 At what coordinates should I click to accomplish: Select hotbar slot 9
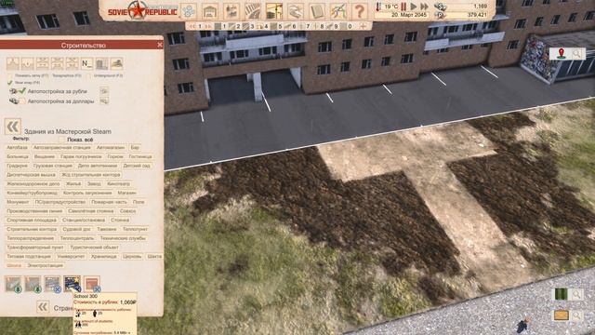tap(332, 26)
